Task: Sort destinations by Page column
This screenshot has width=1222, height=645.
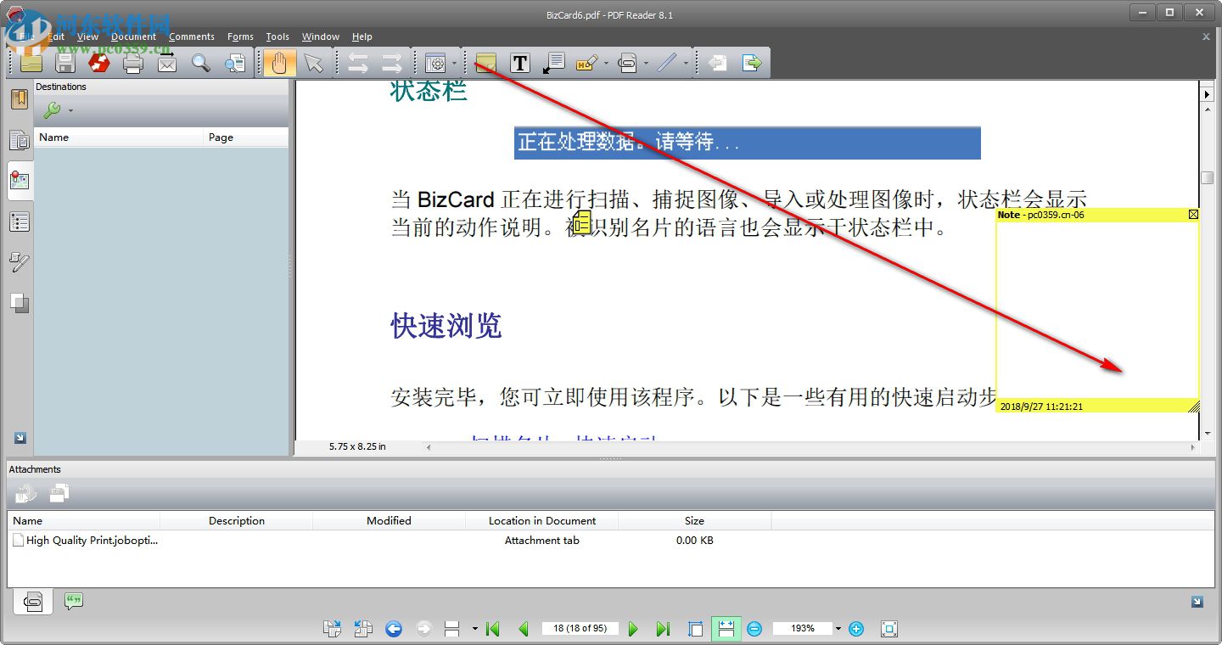Action: pyautogui.click(x=246, y=137)
